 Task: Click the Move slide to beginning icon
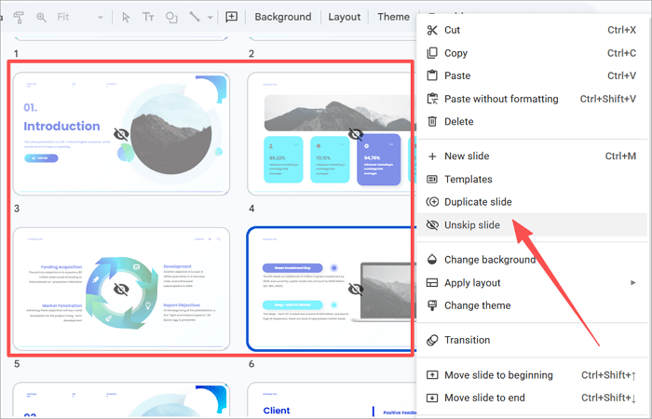tap(432, 375)
